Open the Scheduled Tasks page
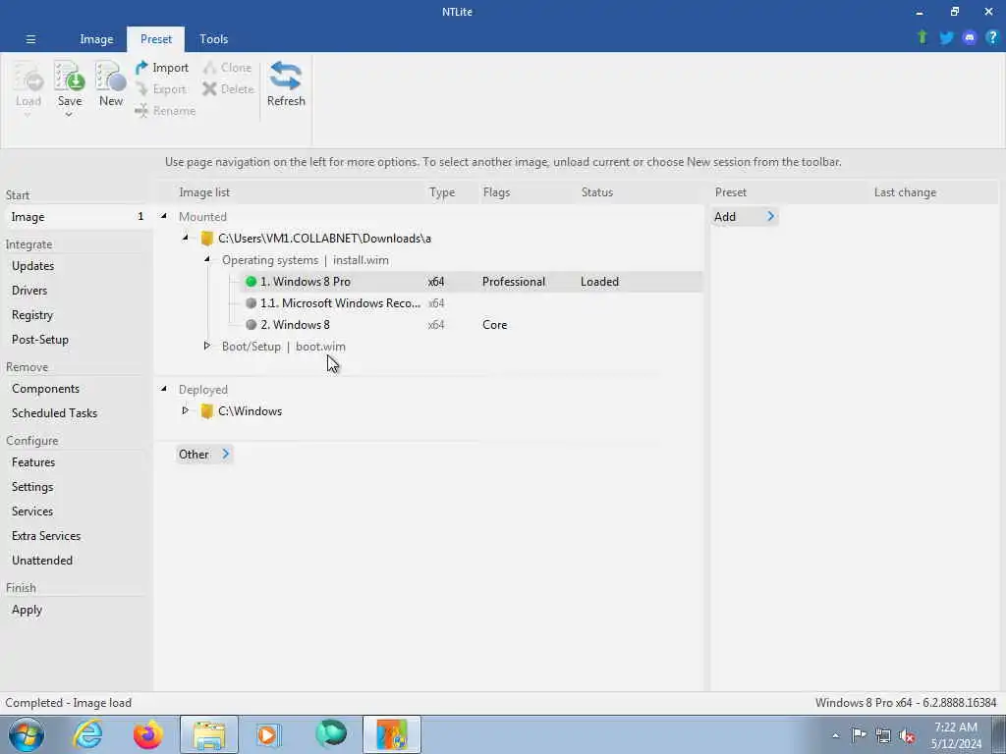The image size is (1006, 754). [x=55, y=413]
